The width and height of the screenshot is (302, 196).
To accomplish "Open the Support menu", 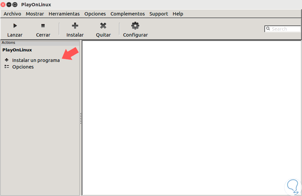I will (159, 14).
